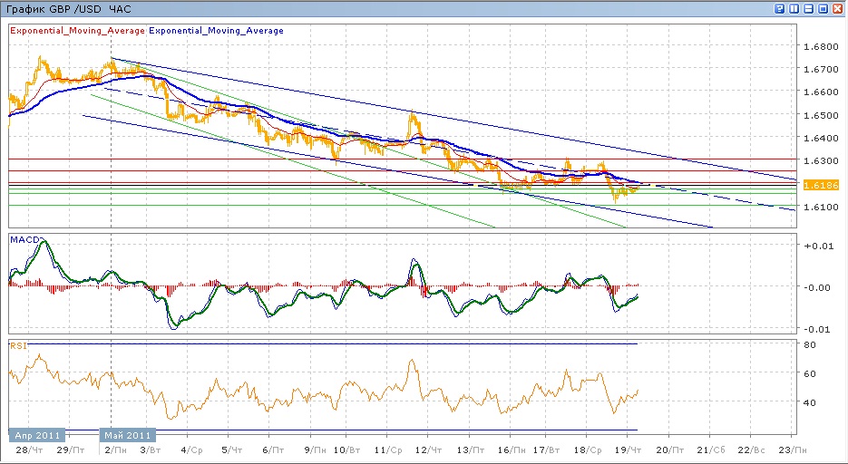Click the 1.6100 price level on axis
This screenshot has width=848, height=464.
click(819, 208)
